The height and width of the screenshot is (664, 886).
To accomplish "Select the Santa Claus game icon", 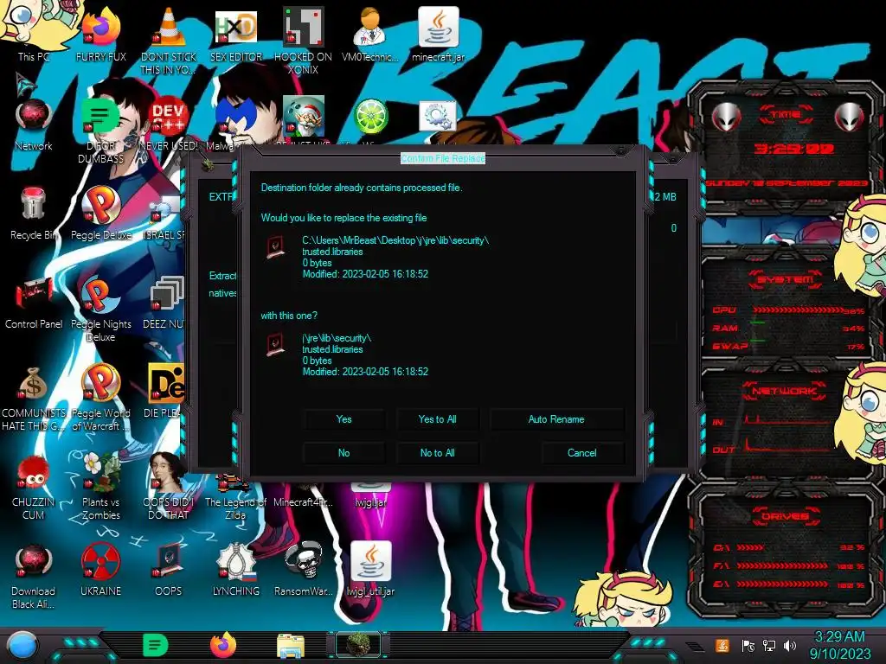I will click(x=304, y=118).
